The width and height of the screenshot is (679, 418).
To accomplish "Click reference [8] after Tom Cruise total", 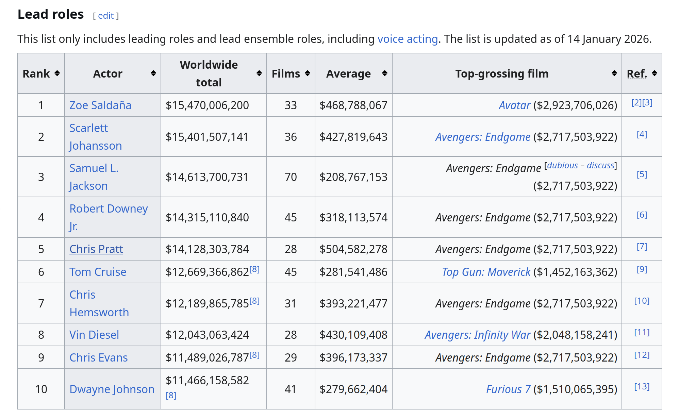I will tap(254, 269).
